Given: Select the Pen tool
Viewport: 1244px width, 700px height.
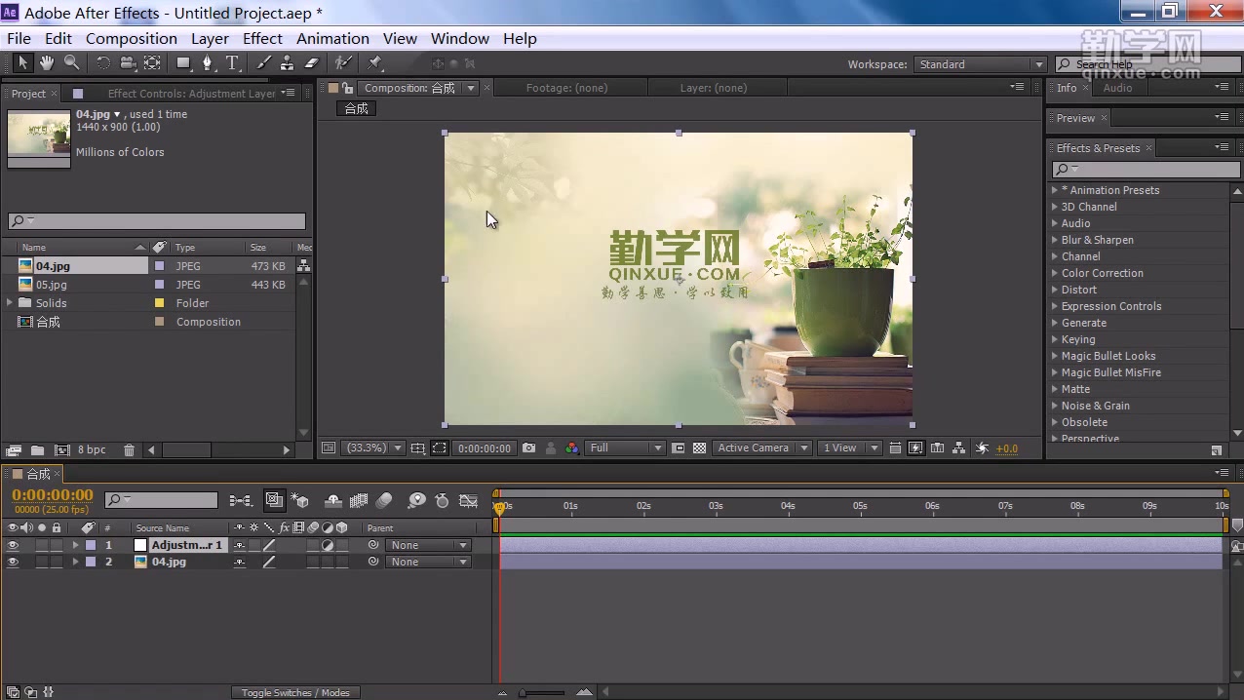Looking at the screenshot, I should click(x=208, y=62).
